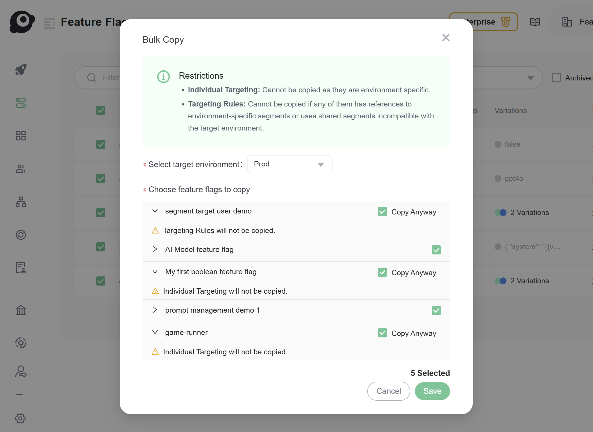Collapse My first boolean feature flag row
Viewport: 593px width, 432px height.
click(155, 271)
